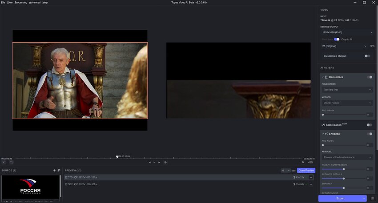This screenshot has width=378, height=203.
Task: Click the Add Grain value field
Action: click(370, 115)
